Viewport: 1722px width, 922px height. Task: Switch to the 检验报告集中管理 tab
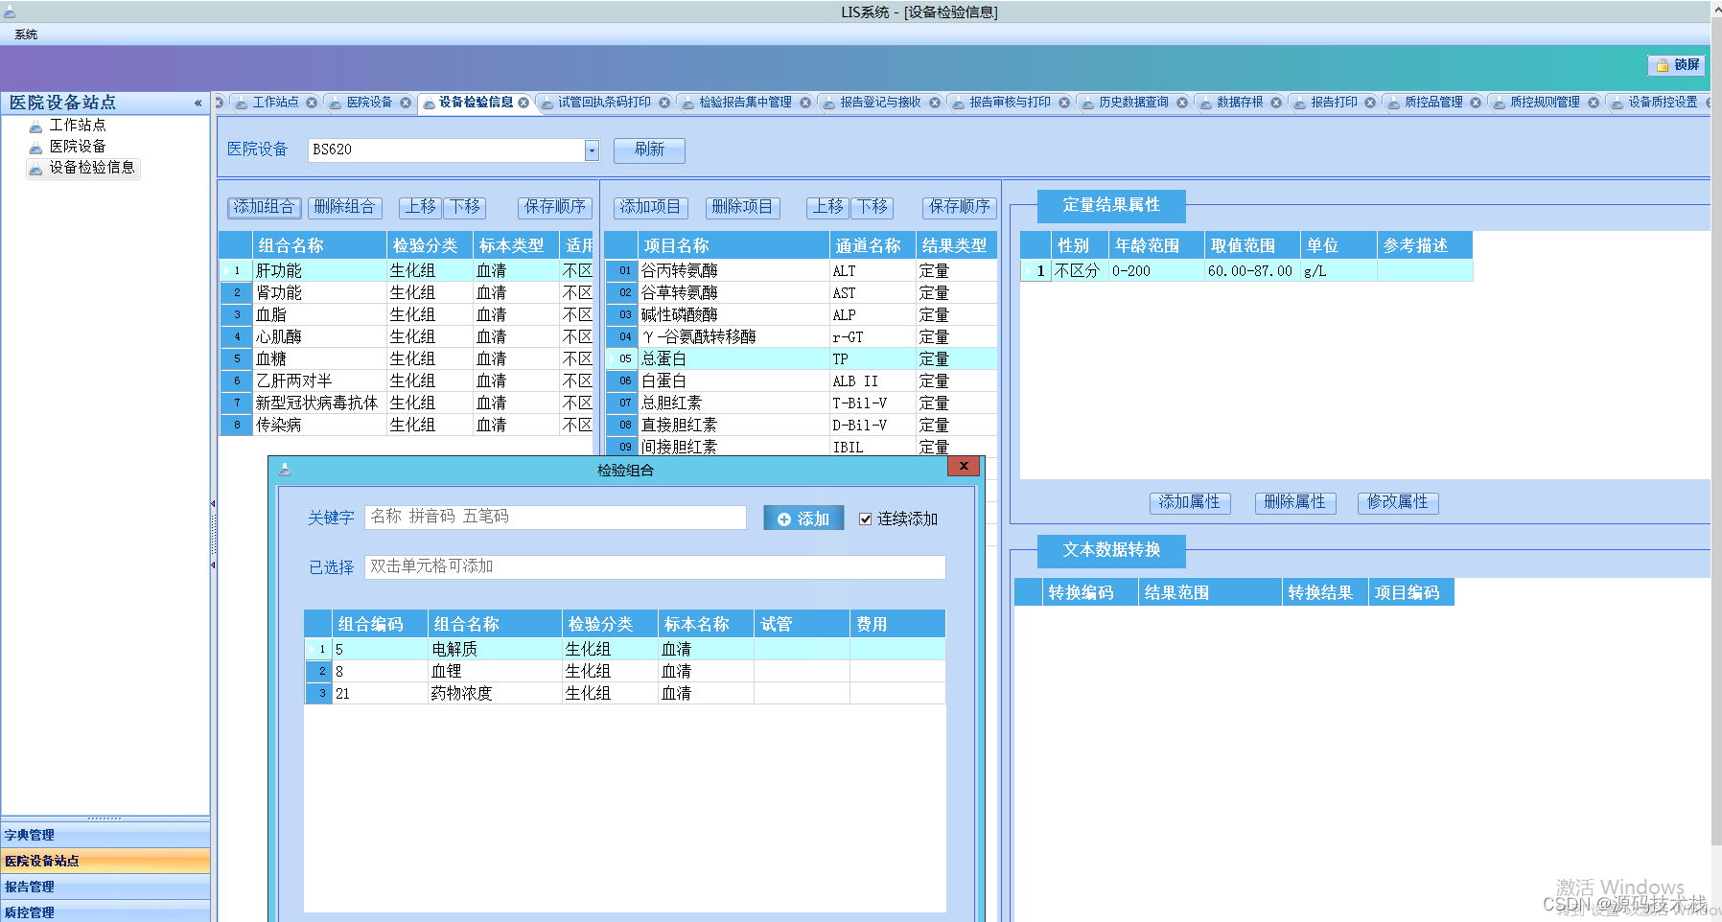point(745,103)
